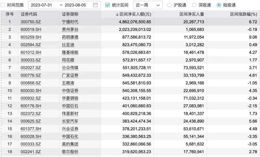The height and width of the screenshot is (157, 260).
Task: Open stock code 000776.SZ link
Action: (x=31, y=75)
